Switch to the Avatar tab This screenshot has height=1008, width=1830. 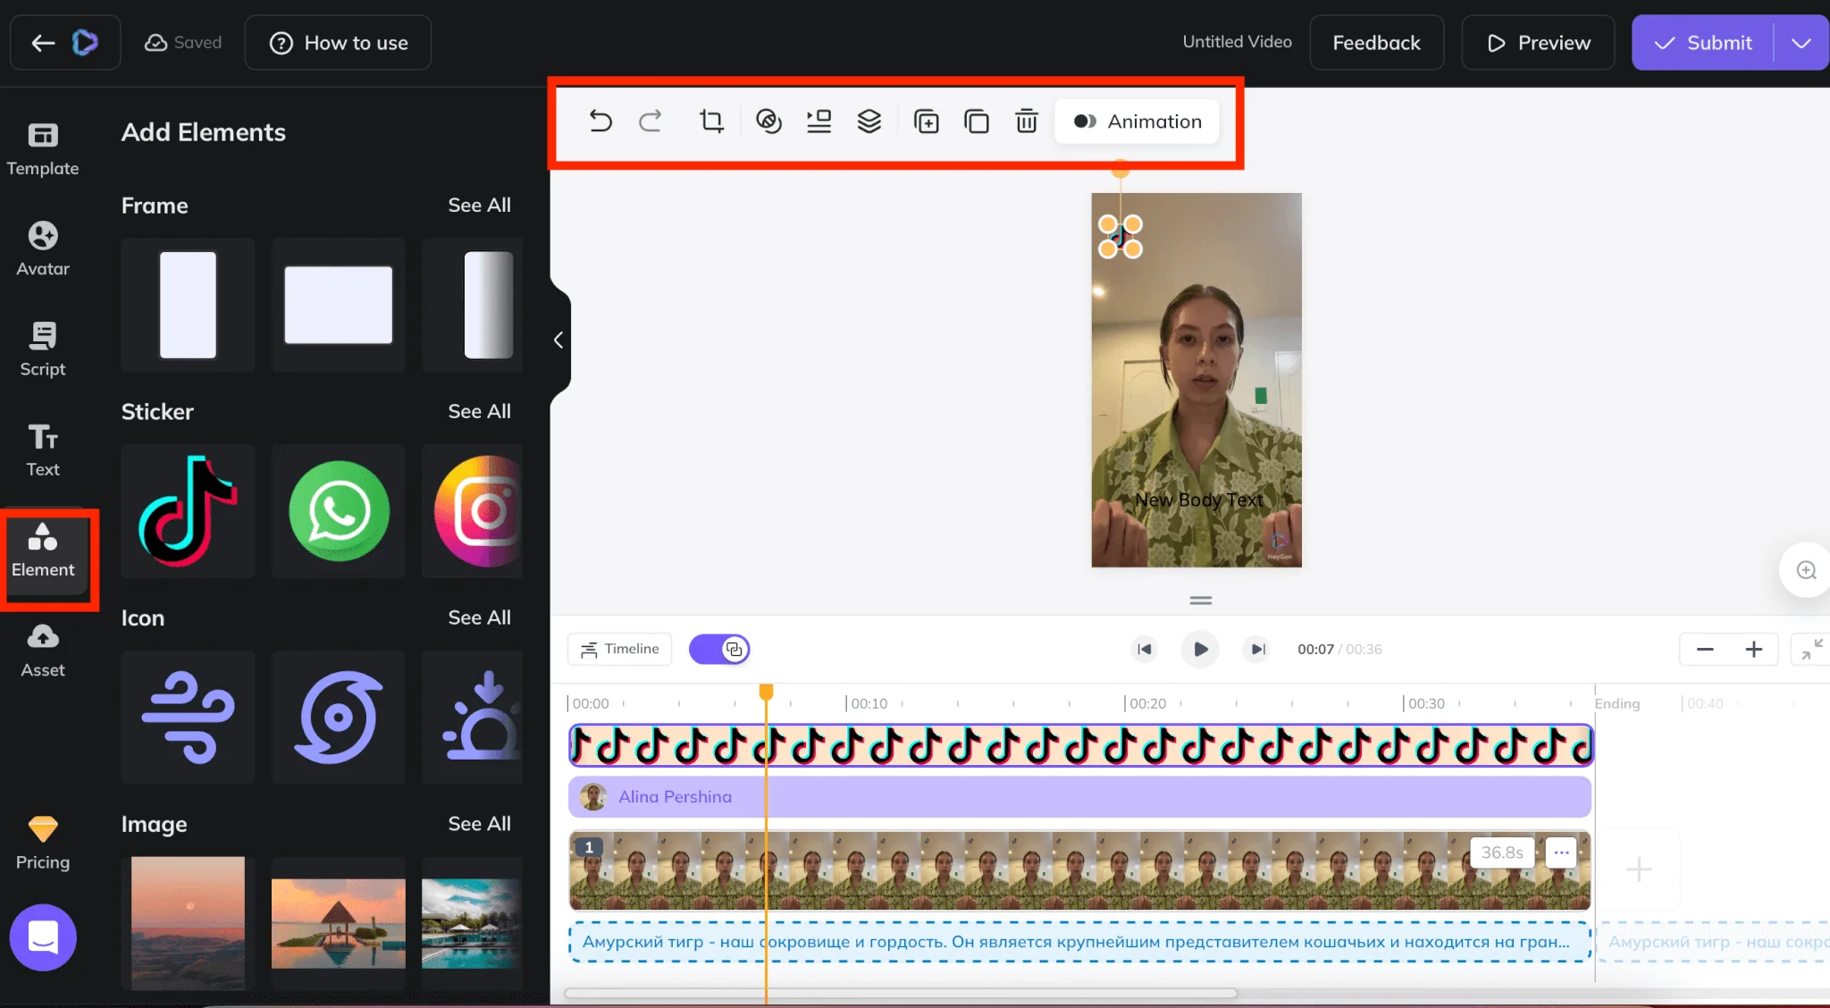[43, 248]
